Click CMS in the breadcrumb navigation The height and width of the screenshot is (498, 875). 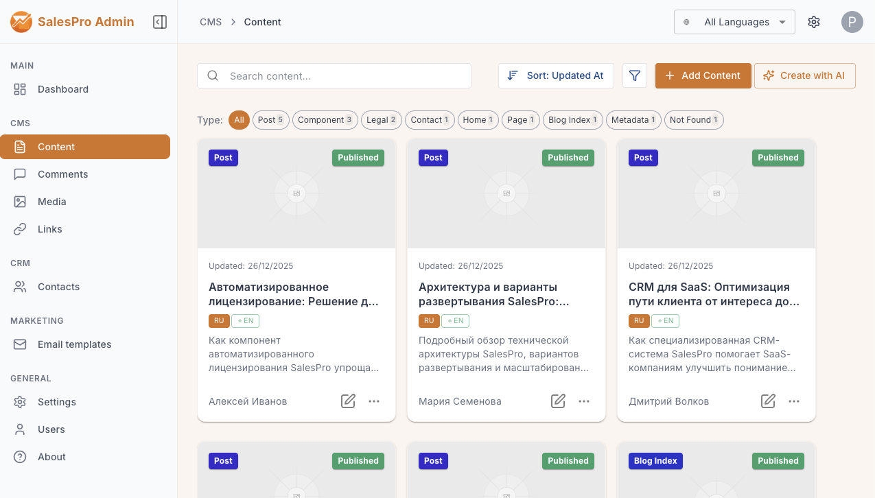(x=210, y=21)
